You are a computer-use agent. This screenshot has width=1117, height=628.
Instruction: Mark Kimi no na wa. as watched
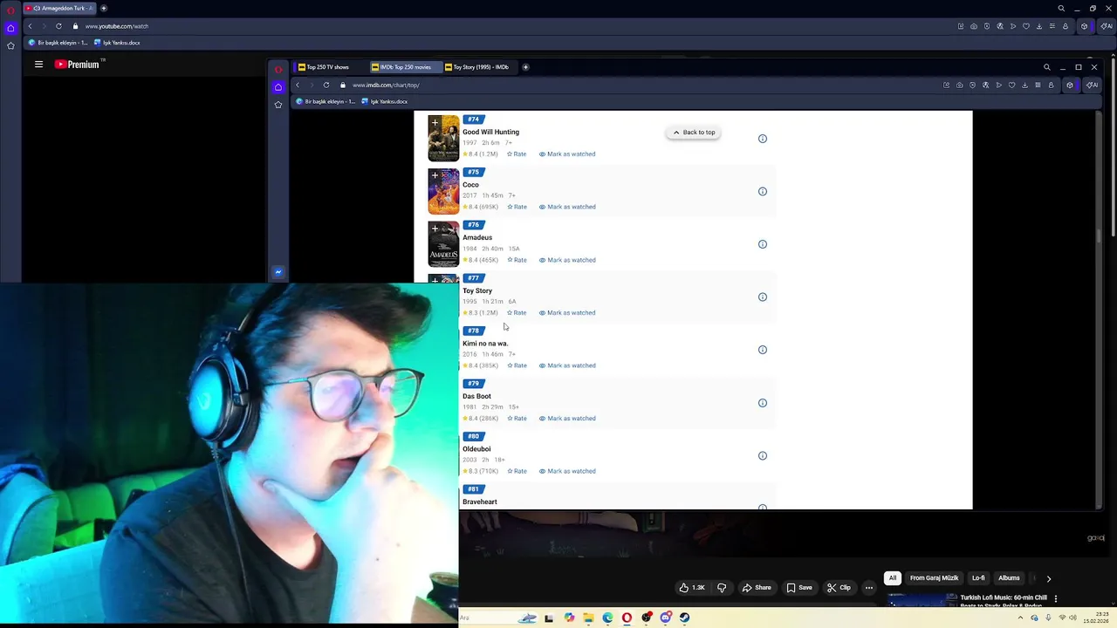(567, 365)
